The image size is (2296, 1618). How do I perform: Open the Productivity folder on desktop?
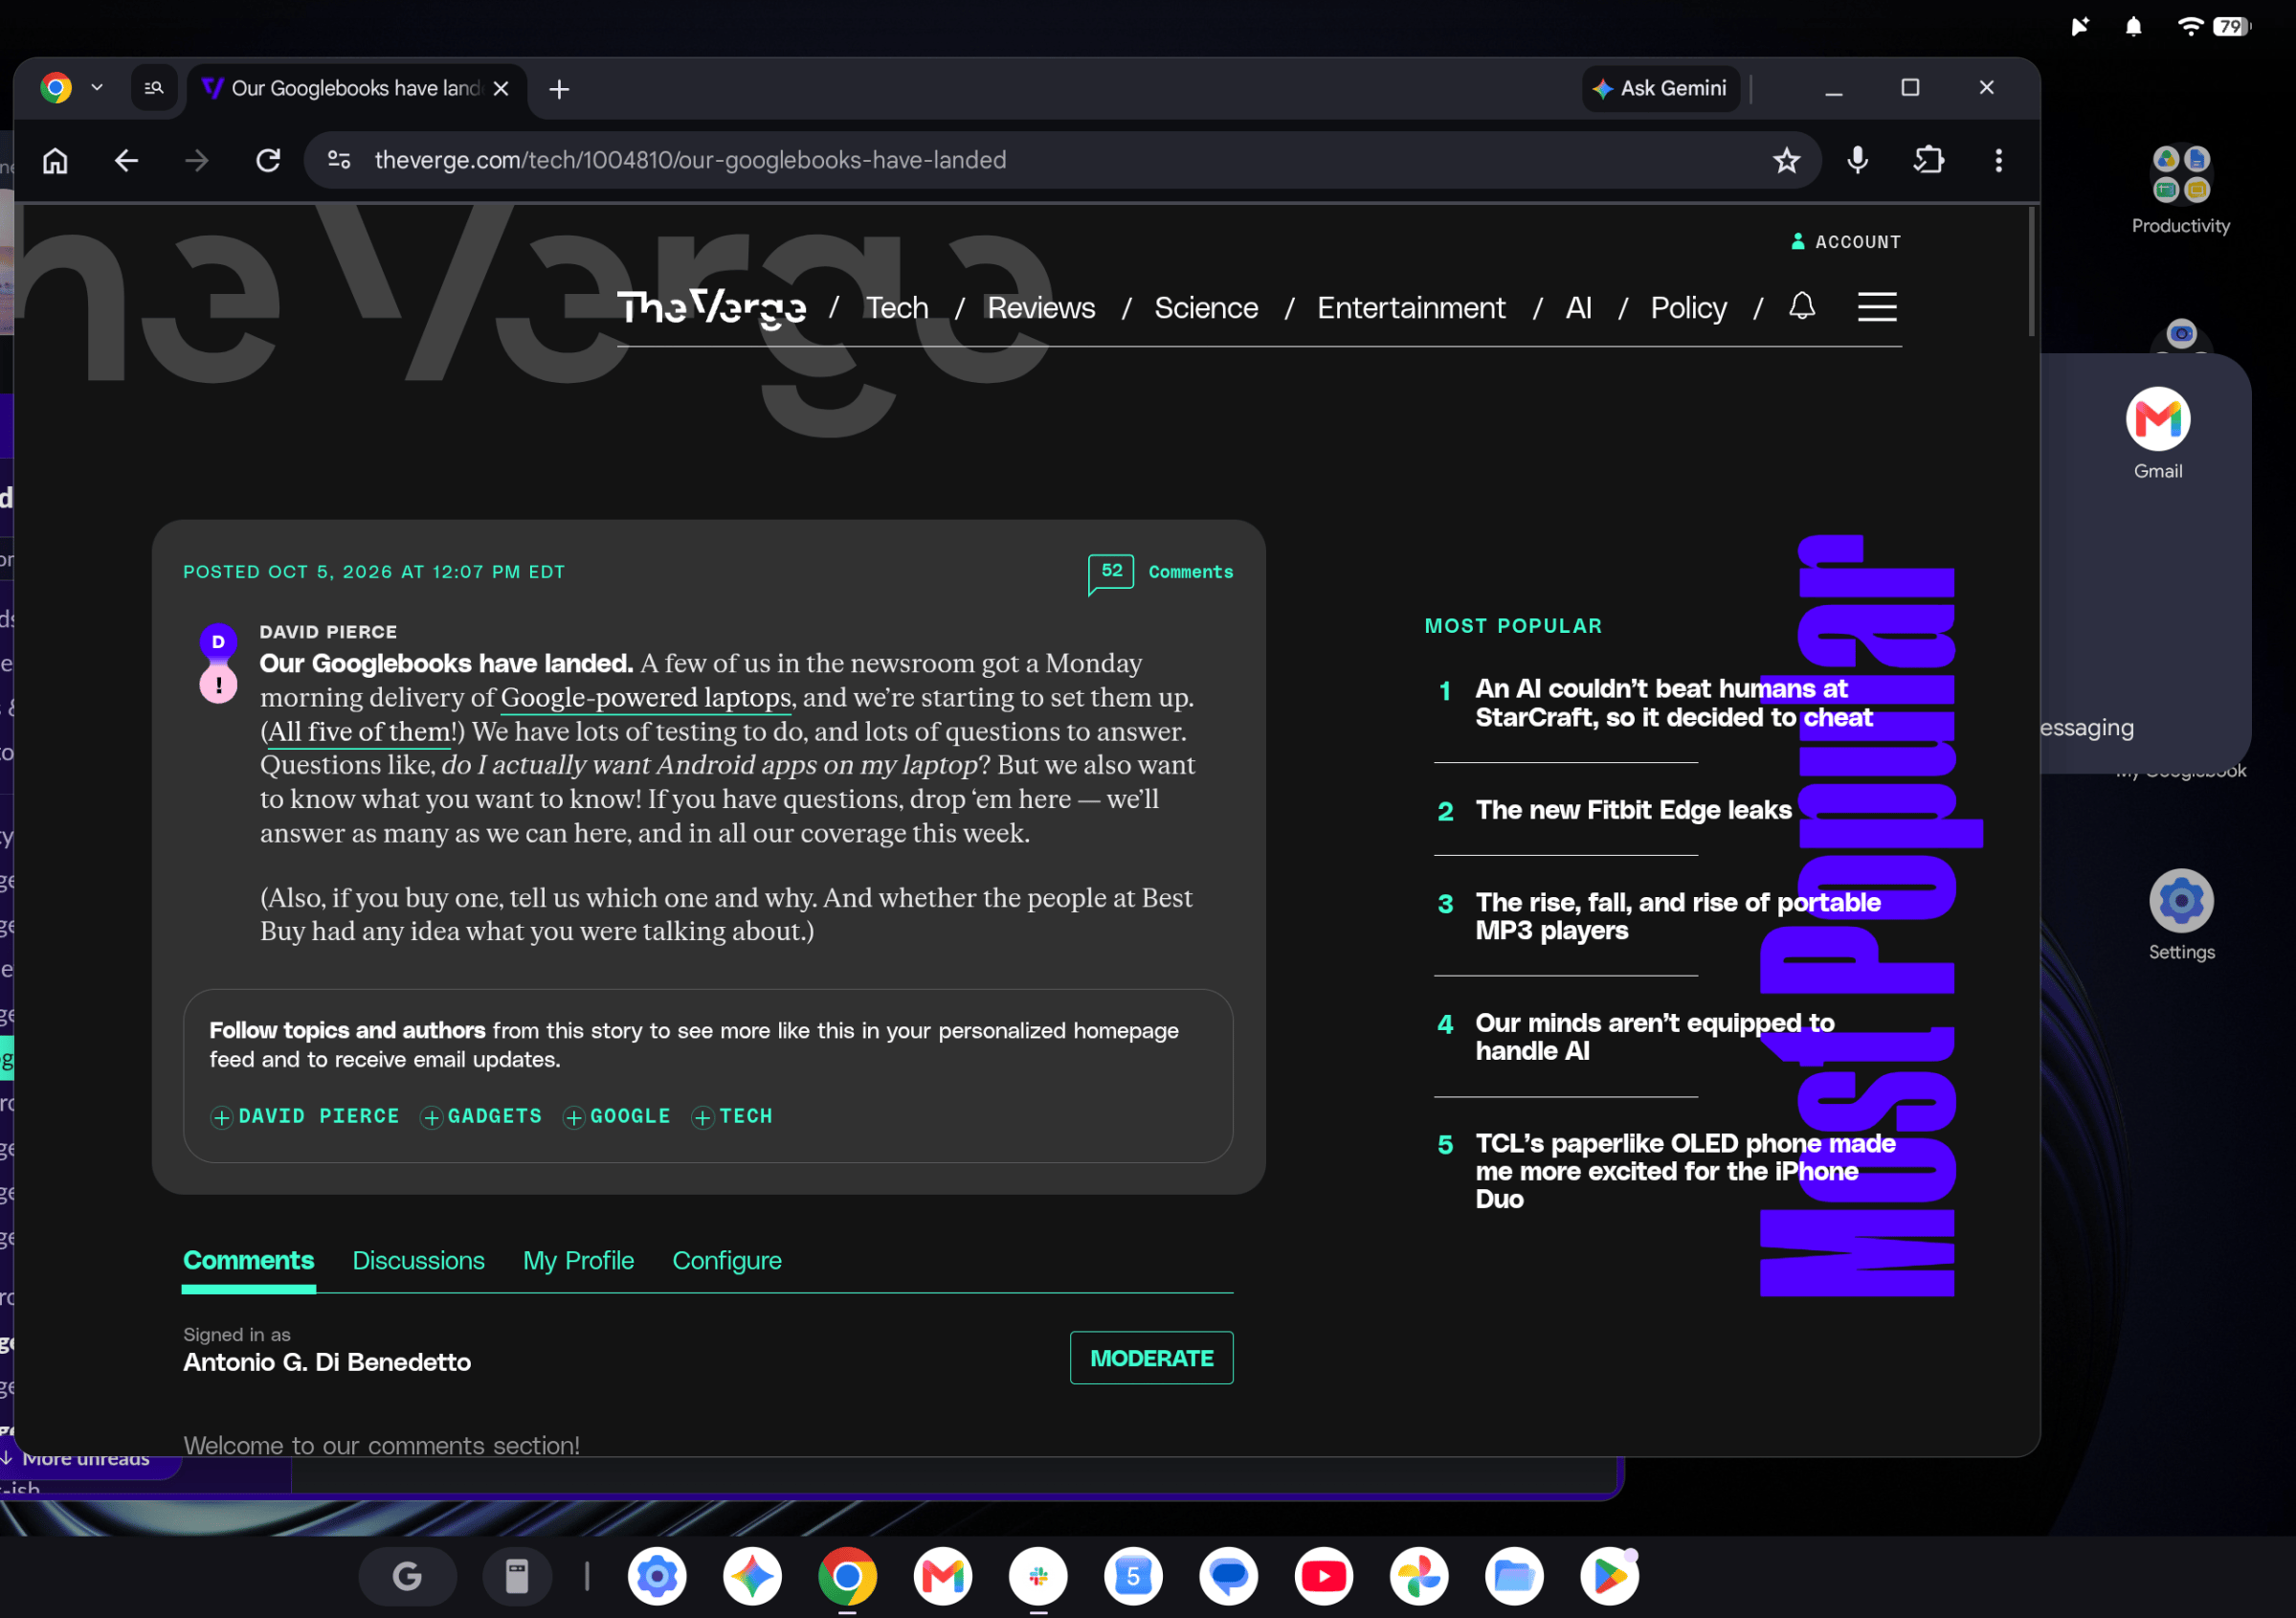(x=2181, y=191)
